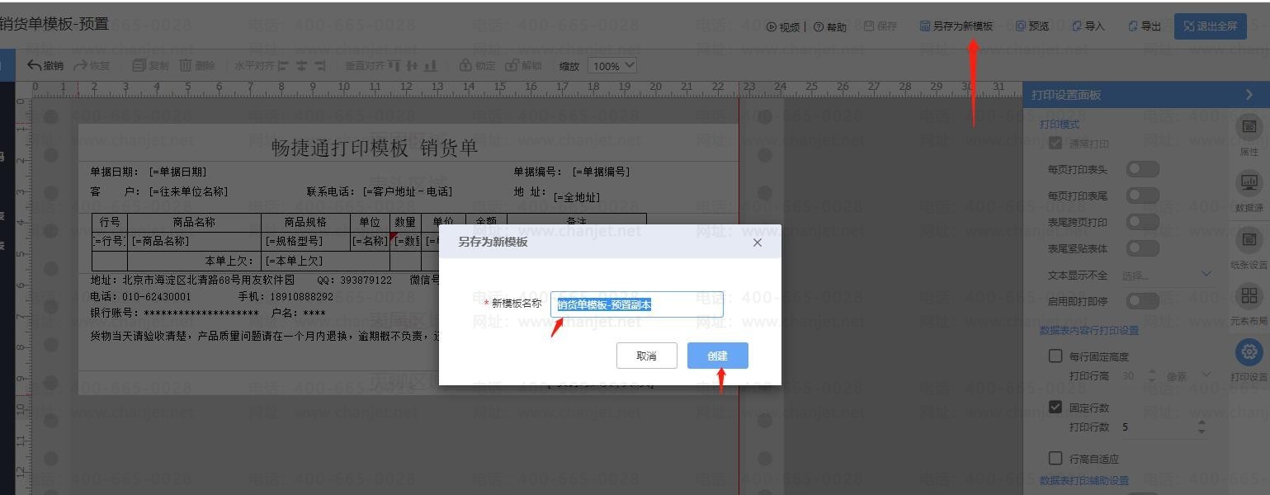Toggle print footer on every page (每页打印表尾)
Screen dimensions: 1270x495
pyautogui.click(x=1143, y=196)
